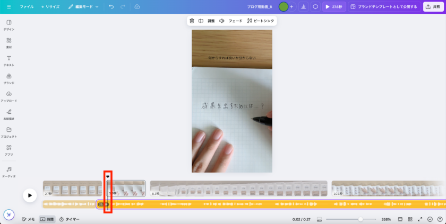Click the cloud save status icon
Viewport: 446px width, 224px height.
point(137,6)
